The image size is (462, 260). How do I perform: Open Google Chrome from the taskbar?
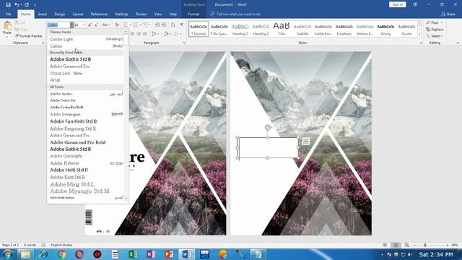[x=61, y=254]
